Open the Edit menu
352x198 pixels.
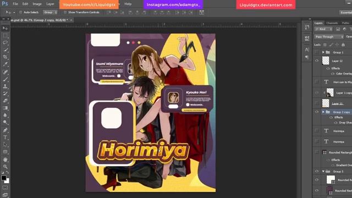[25, 4]
